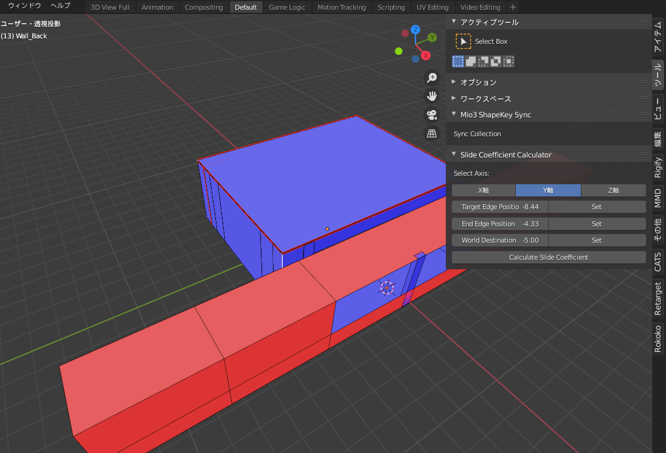Viewport: 666px width, 453px height.
Task: Click the red X axis gizmo ball
Action: pos(426,55)
